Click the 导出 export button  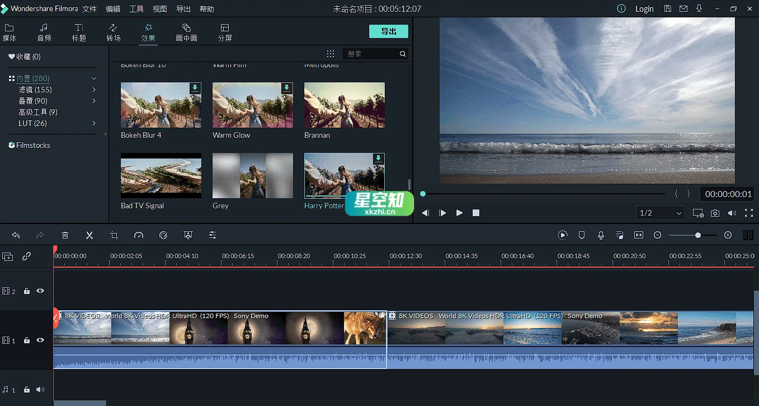[388, 31]
